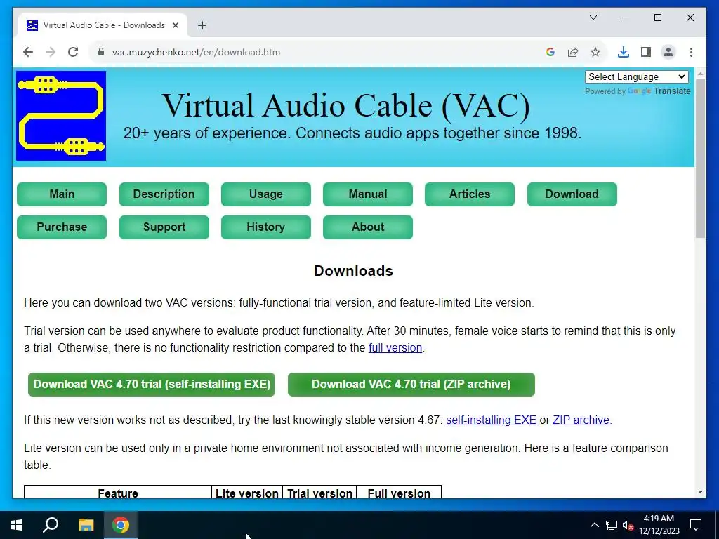
Task: Open the Select Language dropdown
Action: tap(636, 76)
